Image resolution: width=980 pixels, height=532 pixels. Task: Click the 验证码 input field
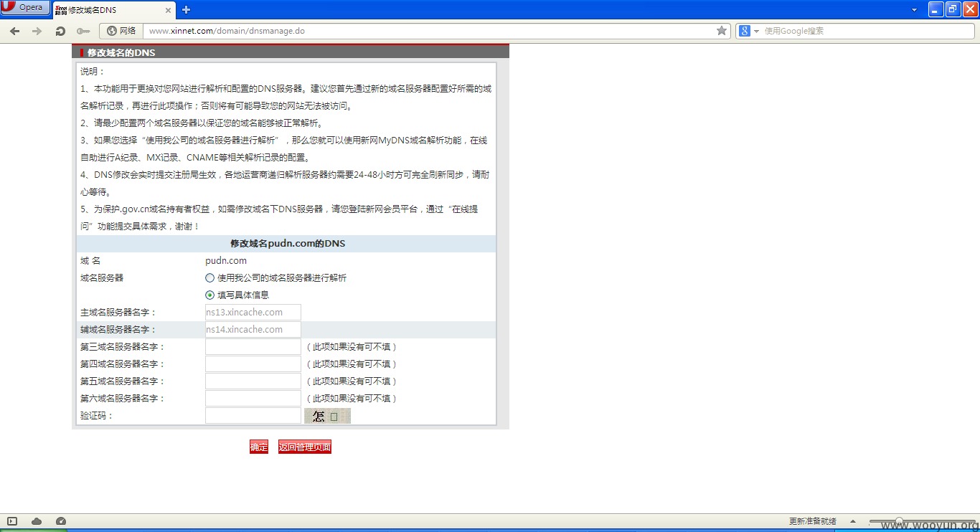click(253, 415)
